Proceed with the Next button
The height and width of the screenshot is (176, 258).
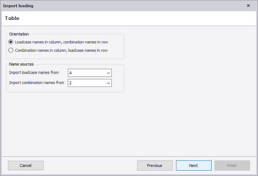click(193, 165)
